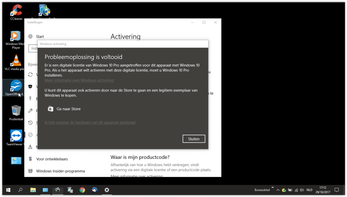The width and height of the screenshot is (347, 197).
Task: Select VLC media player desktop icon
Action: [x=15, y=63]
